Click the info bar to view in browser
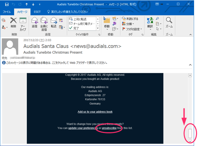Image resolution: width=198 pixels, height=146 pixels. (55, 63)
